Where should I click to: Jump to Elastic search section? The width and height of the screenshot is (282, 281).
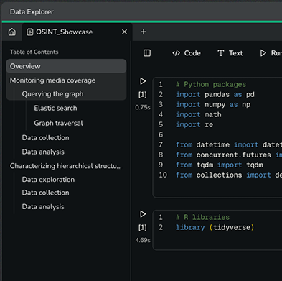coord(55,108)
